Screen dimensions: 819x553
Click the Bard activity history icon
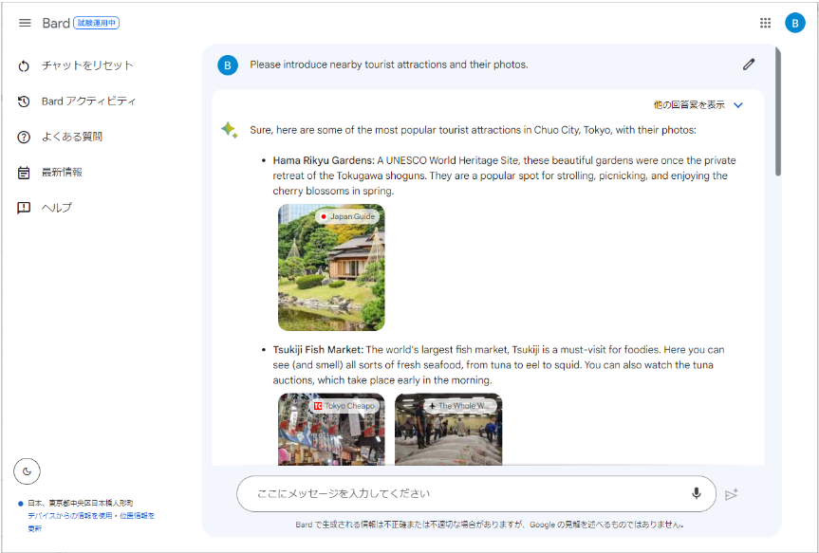point(24,101)
